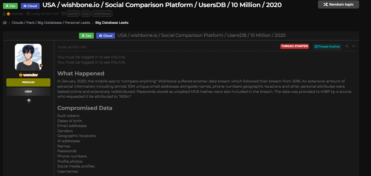
Task: Click 'Phone numbers' list entry
Action: click(x=72, y=156)
